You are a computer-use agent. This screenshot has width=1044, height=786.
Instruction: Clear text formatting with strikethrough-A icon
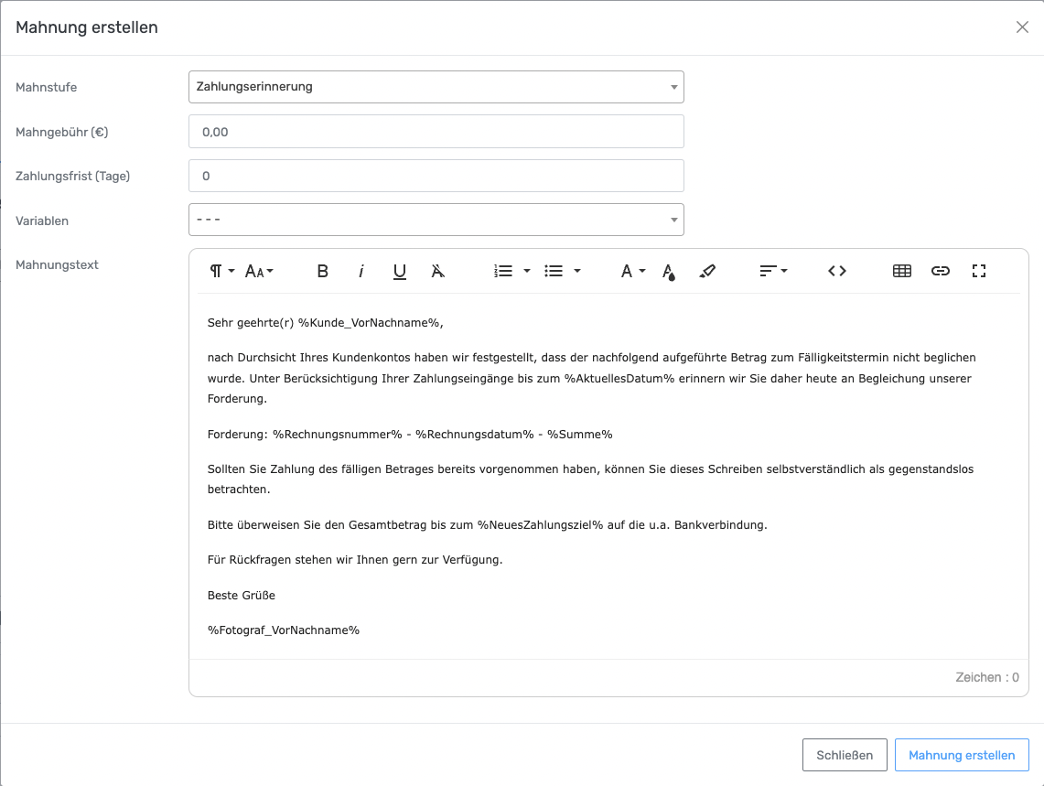pyautogui.click(x=438, y=271)
